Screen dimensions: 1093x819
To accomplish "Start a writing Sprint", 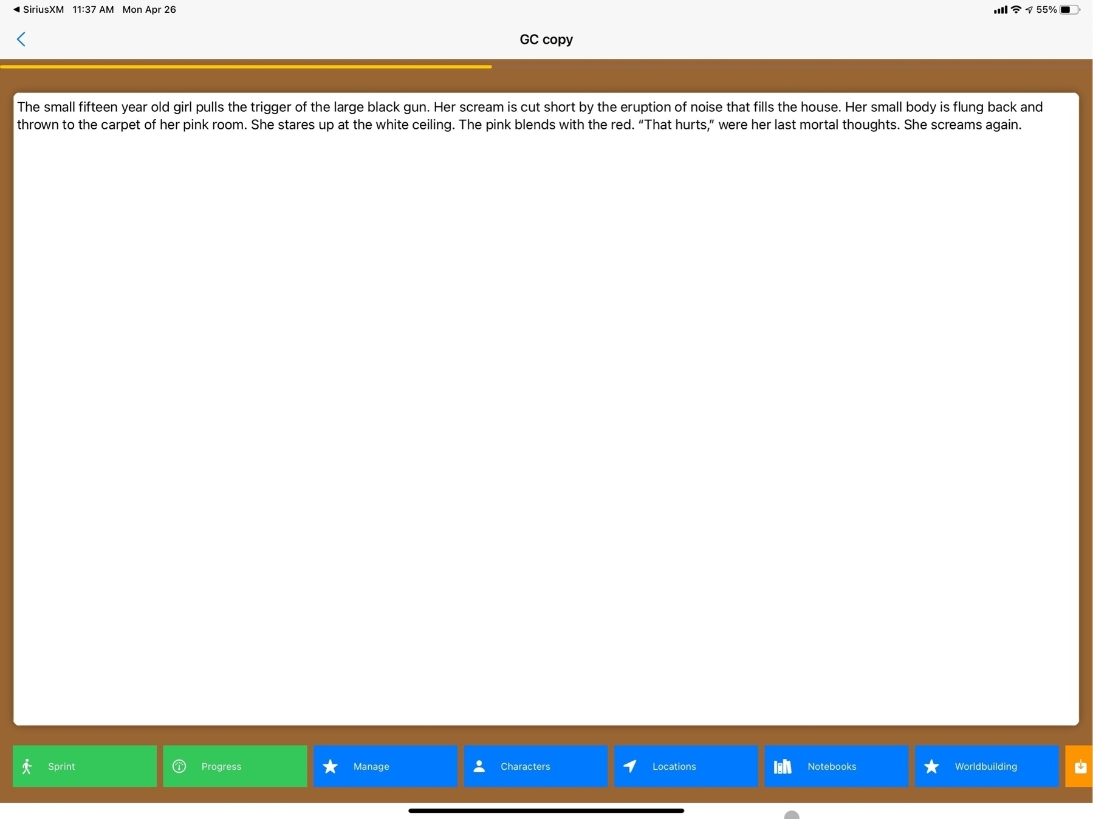I will click(x=84, y=766).
